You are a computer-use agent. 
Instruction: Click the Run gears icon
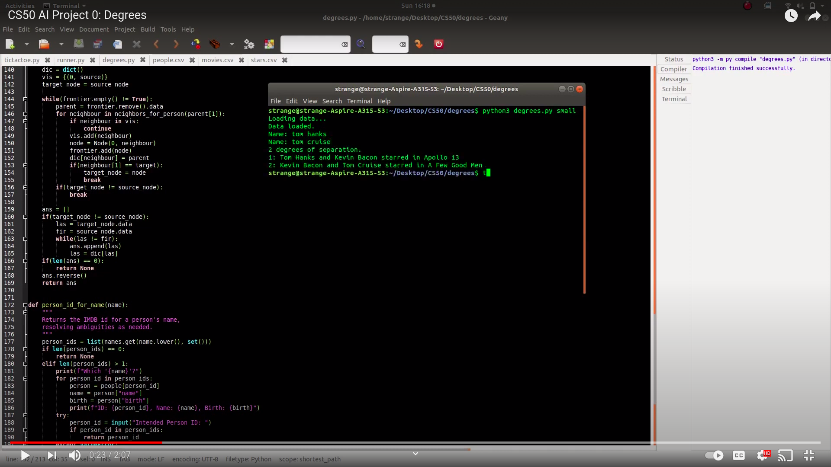(249, 44)
